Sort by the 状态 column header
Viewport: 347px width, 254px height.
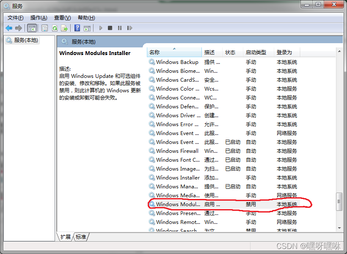(233, 52)
